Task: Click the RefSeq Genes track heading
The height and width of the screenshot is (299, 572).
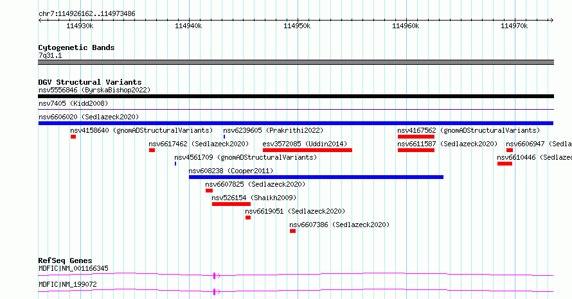Action: click(65, 261)
